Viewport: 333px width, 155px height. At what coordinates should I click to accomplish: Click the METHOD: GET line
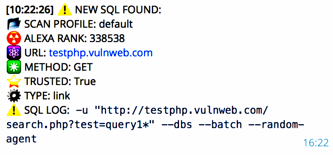tap(58, 67)
